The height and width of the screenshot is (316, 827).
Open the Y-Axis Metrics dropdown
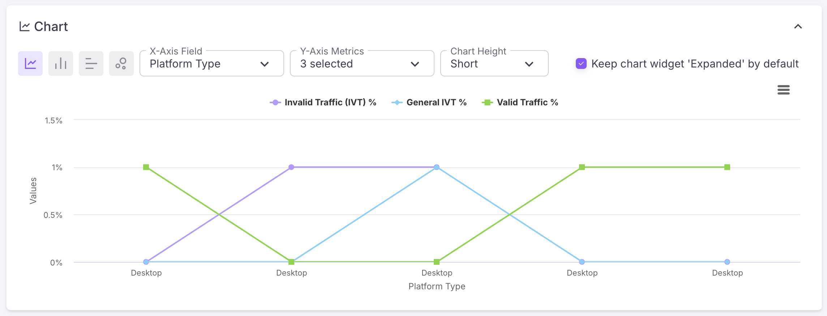tap(362, 64)
